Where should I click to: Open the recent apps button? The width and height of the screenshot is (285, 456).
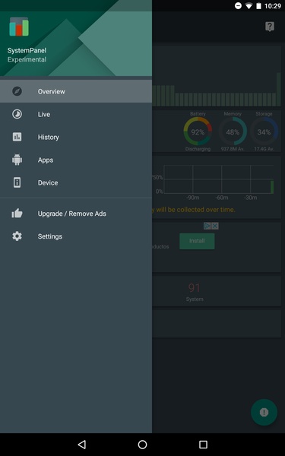click(x=203, y=445)
